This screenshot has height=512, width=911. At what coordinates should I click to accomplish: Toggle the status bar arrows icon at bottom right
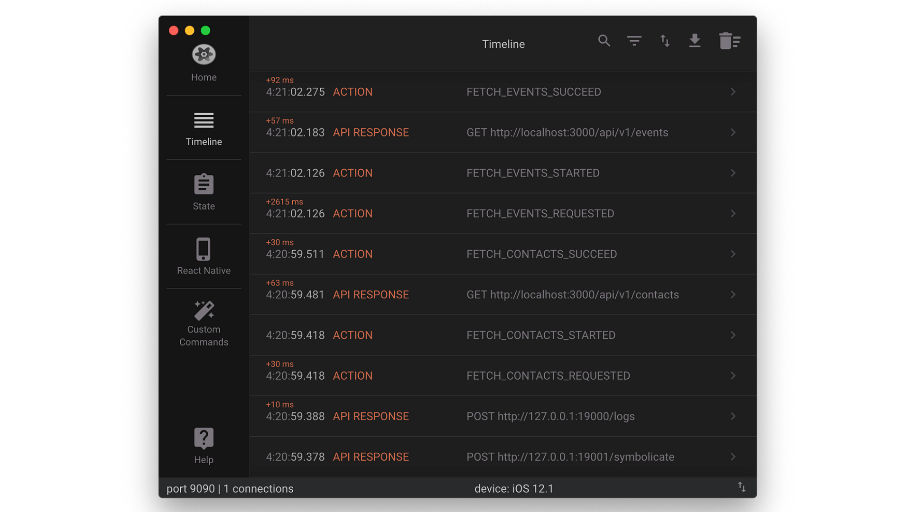[x=742, y=487]
